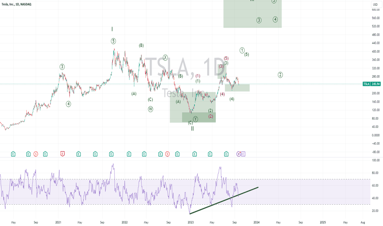Open the July 2022 earnings E marker
The width and height of the screenshot is (383, 226).
click(160, 154)
